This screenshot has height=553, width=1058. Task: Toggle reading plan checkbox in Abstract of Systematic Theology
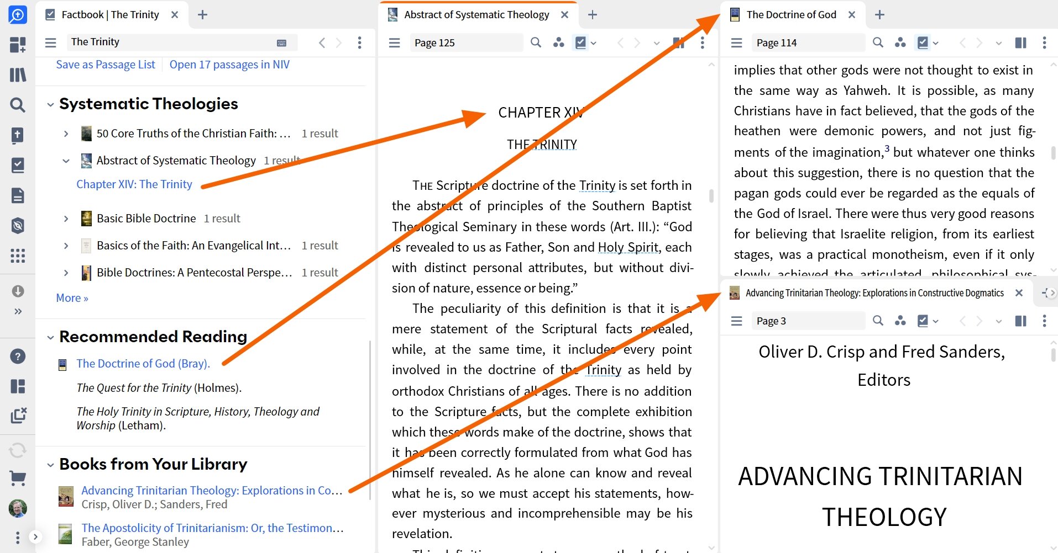click(580, 42)
